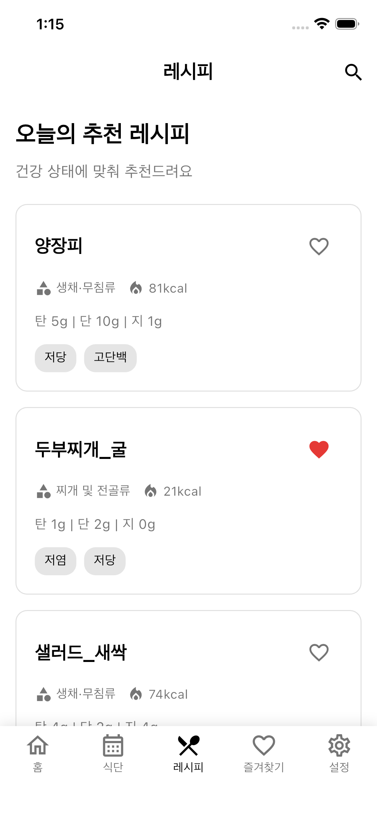The width and height of the screenshot is (377, 816).
Task: Tap the 고단백 tag on 양장피
Action: 110,358
